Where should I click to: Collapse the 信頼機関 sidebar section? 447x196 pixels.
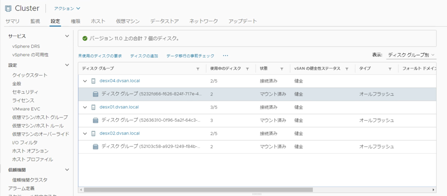click(x=67, y=170)
